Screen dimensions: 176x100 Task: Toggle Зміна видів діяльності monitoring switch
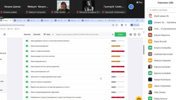[27, 61]
